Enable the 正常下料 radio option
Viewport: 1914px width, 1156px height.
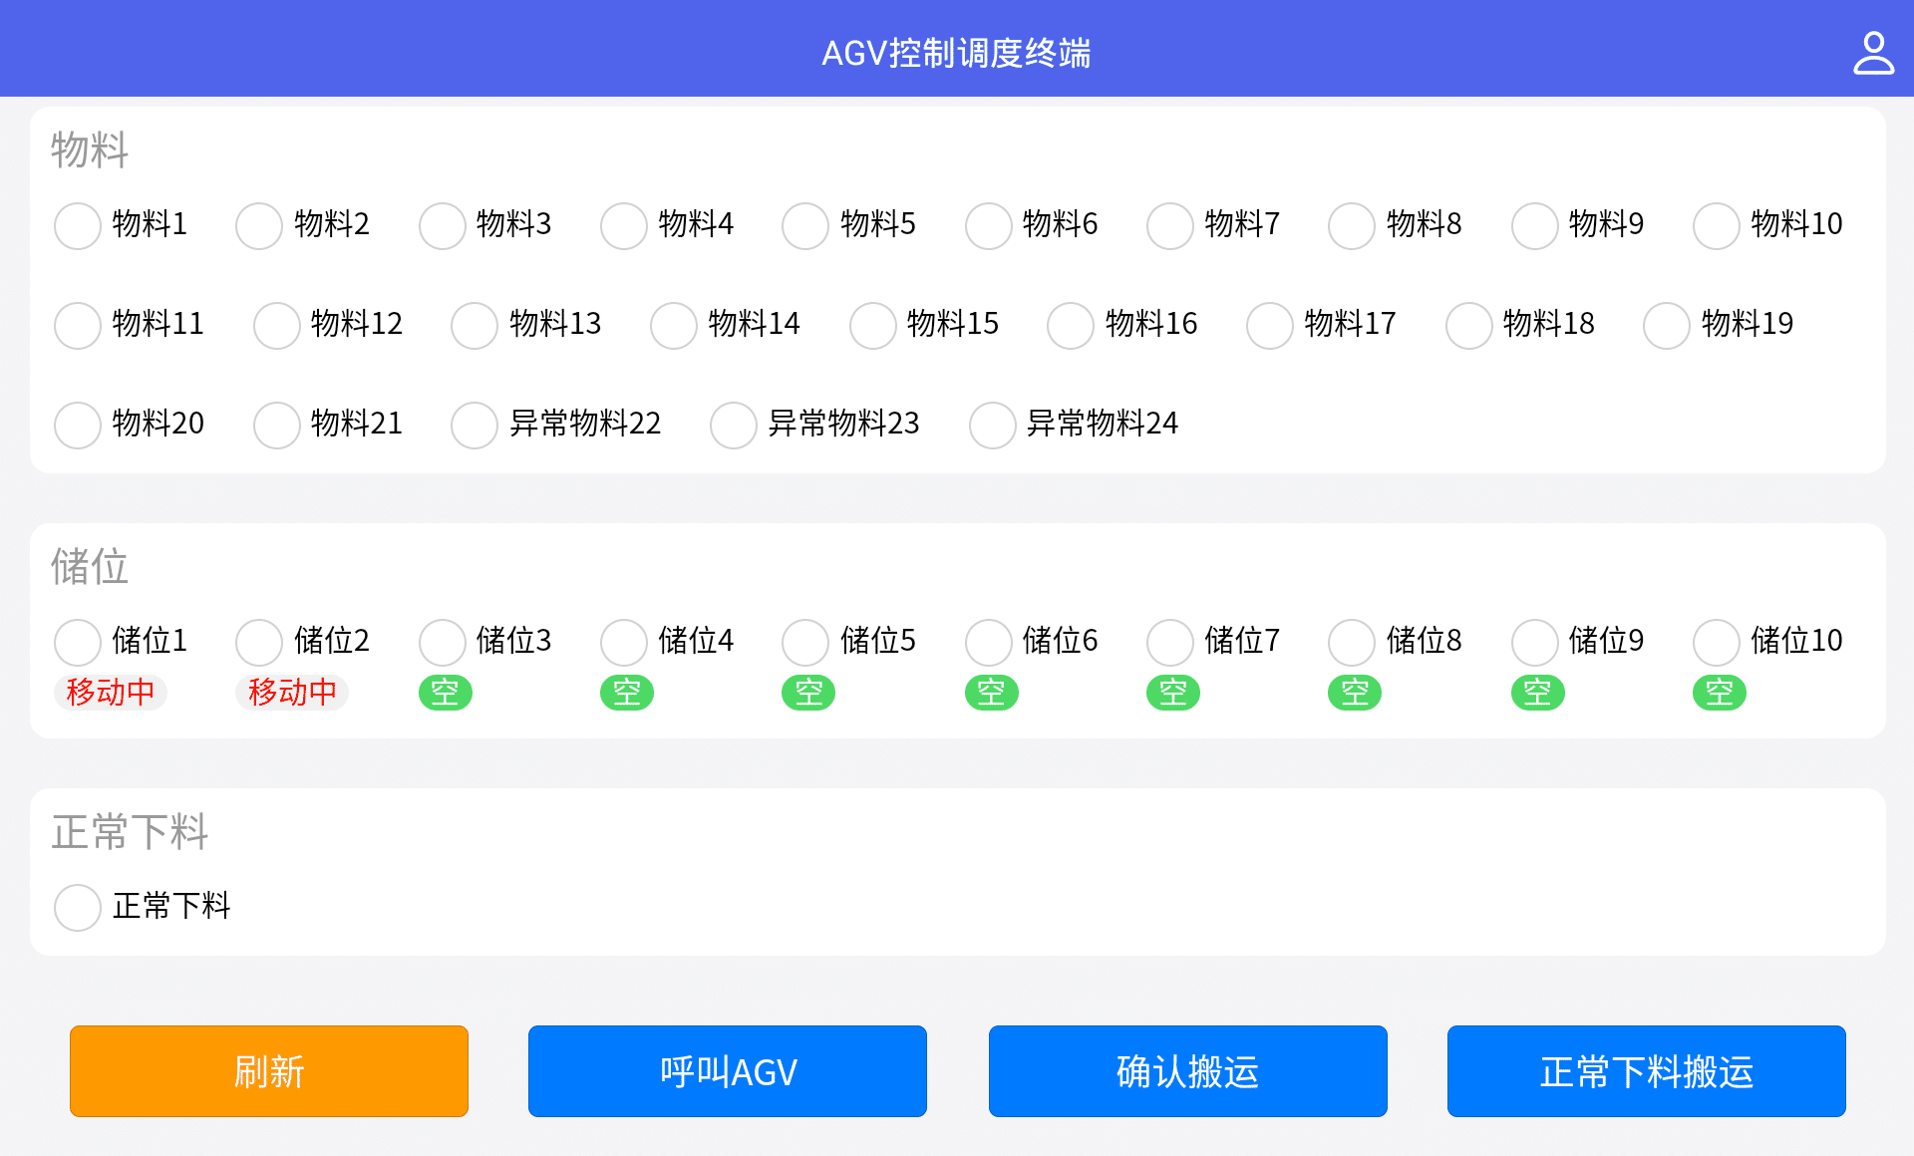tap(78, 907)
